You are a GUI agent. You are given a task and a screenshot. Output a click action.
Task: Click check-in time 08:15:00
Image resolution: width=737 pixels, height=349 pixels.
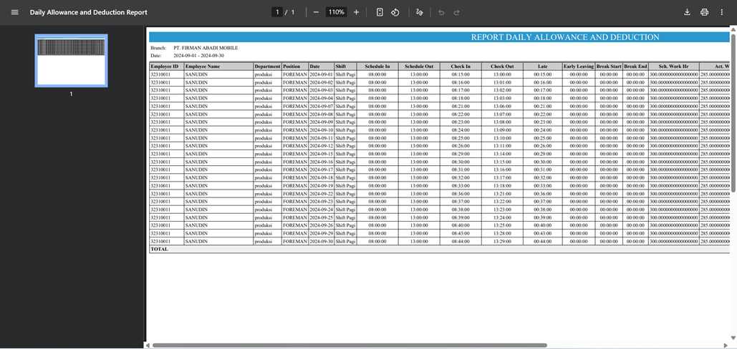[461, 74]
